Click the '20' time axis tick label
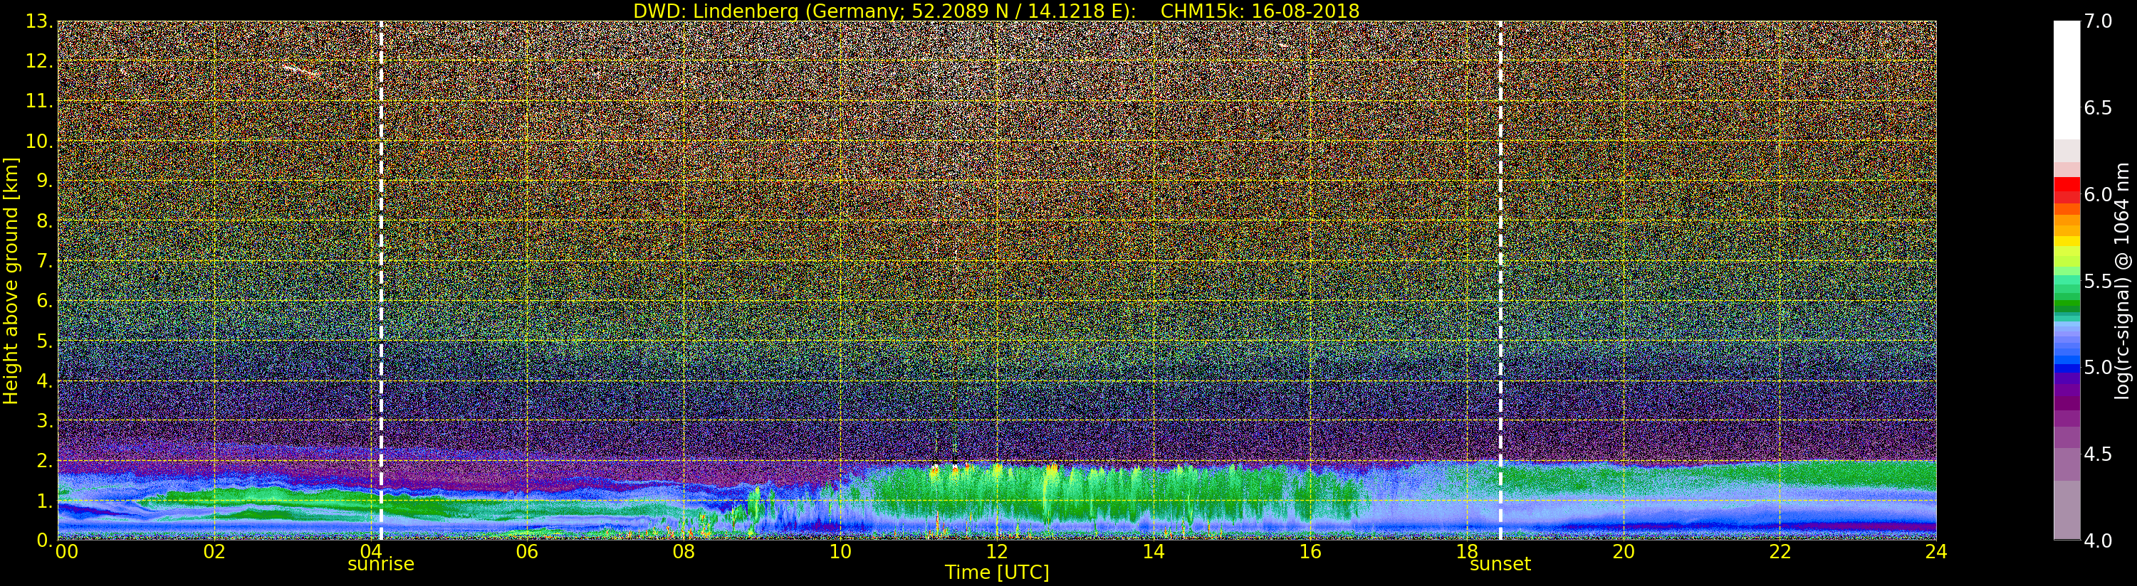 point(1624,552)
